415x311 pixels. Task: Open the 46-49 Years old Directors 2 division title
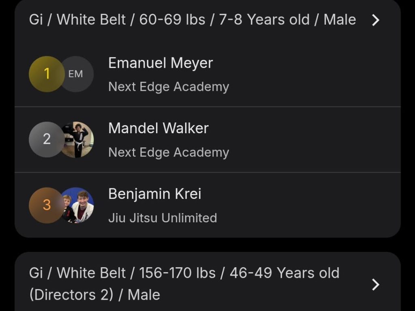click(184, 273)
